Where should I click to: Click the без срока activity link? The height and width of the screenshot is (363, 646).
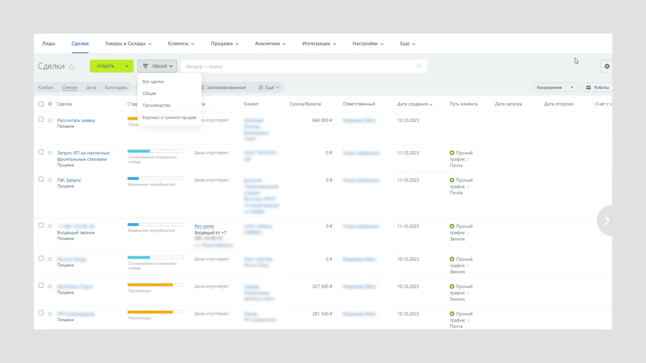coord(204,226)
